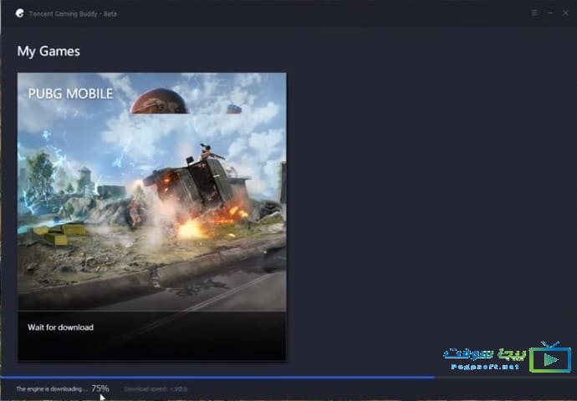
Task: Click the My Games heading
Action: point(49,51)
